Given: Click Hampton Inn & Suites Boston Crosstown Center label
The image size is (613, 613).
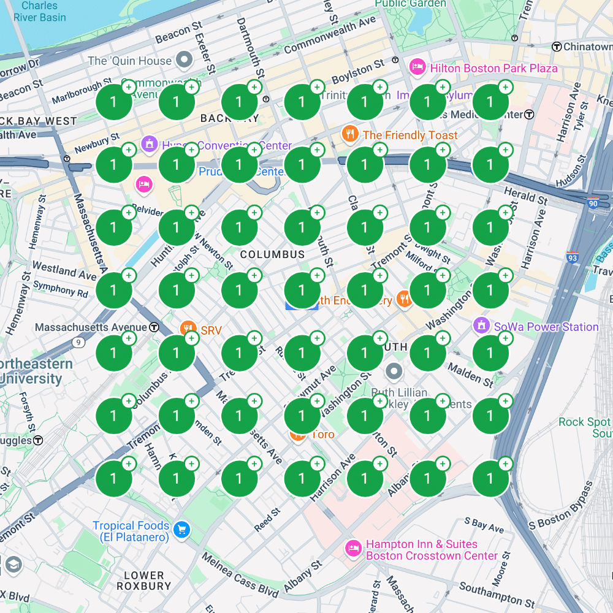Looking at the screenshot, I should [x=432, y=550].
